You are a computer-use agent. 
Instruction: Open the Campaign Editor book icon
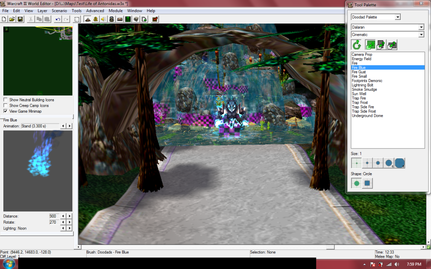coord(120,19)
